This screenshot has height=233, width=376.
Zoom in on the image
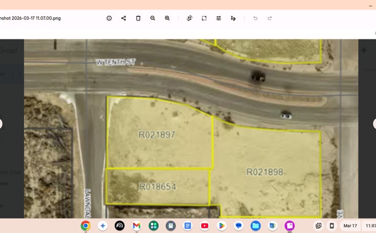pos(168,18)
